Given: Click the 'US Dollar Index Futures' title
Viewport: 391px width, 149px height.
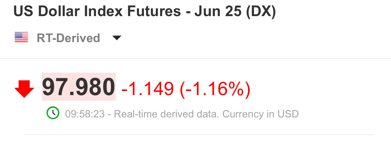Looking at the screenshot, I should point(97,11).
